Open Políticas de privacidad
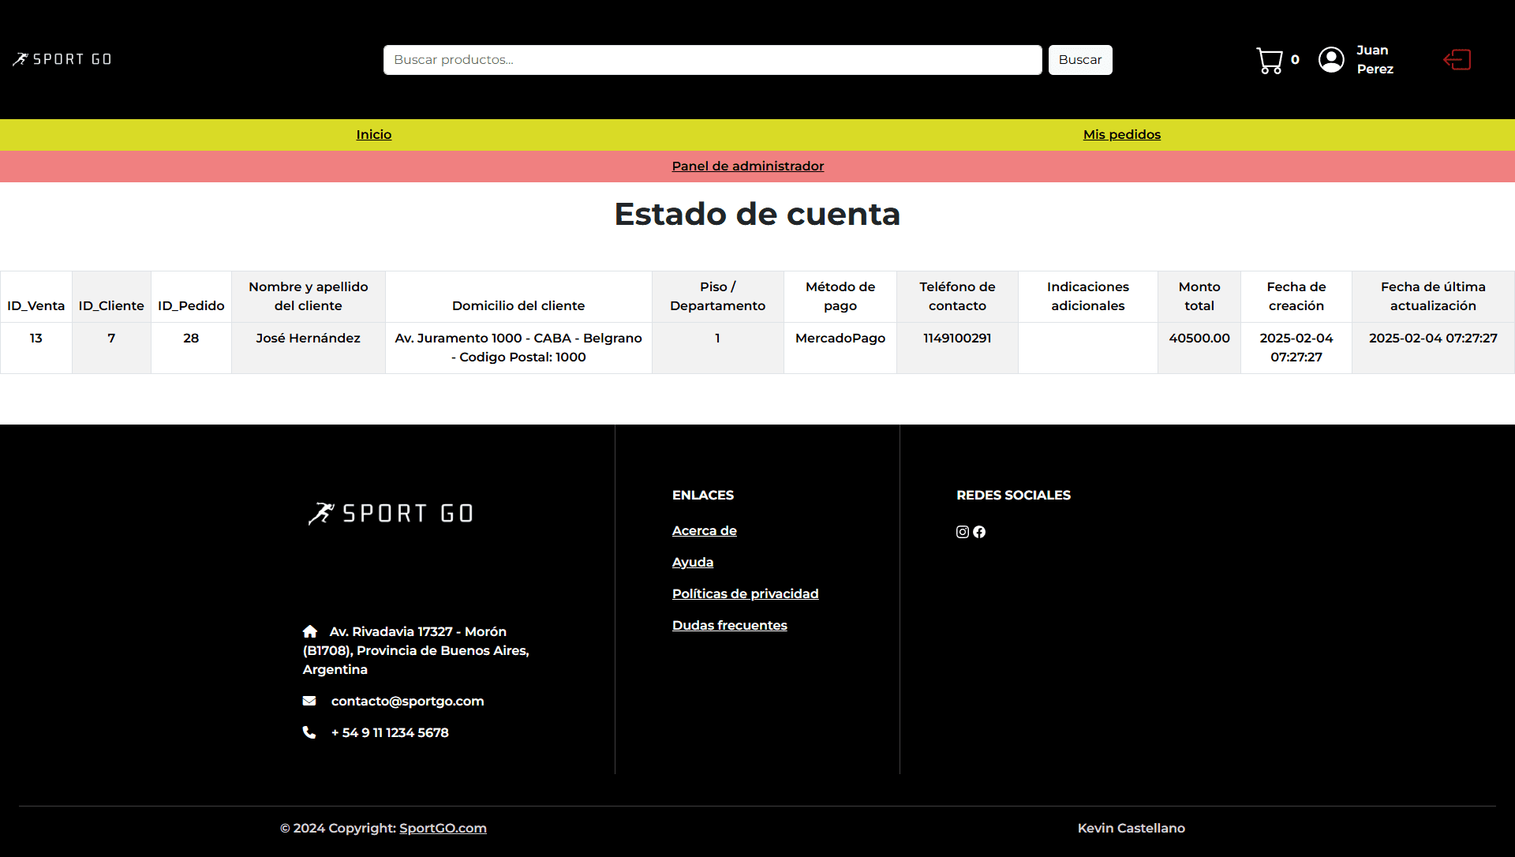 [x=745, y=593]
